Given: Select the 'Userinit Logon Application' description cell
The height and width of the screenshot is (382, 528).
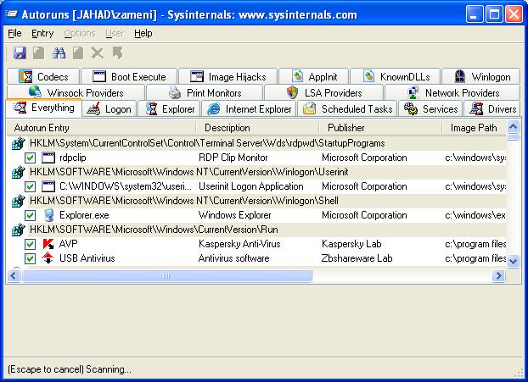Looking at the screenshot, I should pyautogui.click(x=251, y=186).
